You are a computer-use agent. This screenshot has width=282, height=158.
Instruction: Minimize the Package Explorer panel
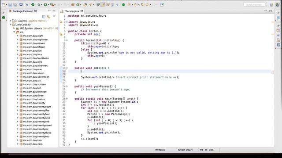click(x=49, y=11)
